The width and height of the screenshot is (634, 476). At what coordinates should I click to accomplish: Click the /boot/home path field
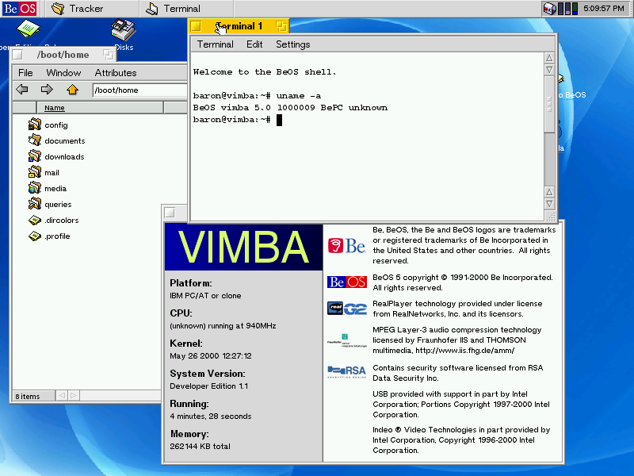click(x=140, y=90)
